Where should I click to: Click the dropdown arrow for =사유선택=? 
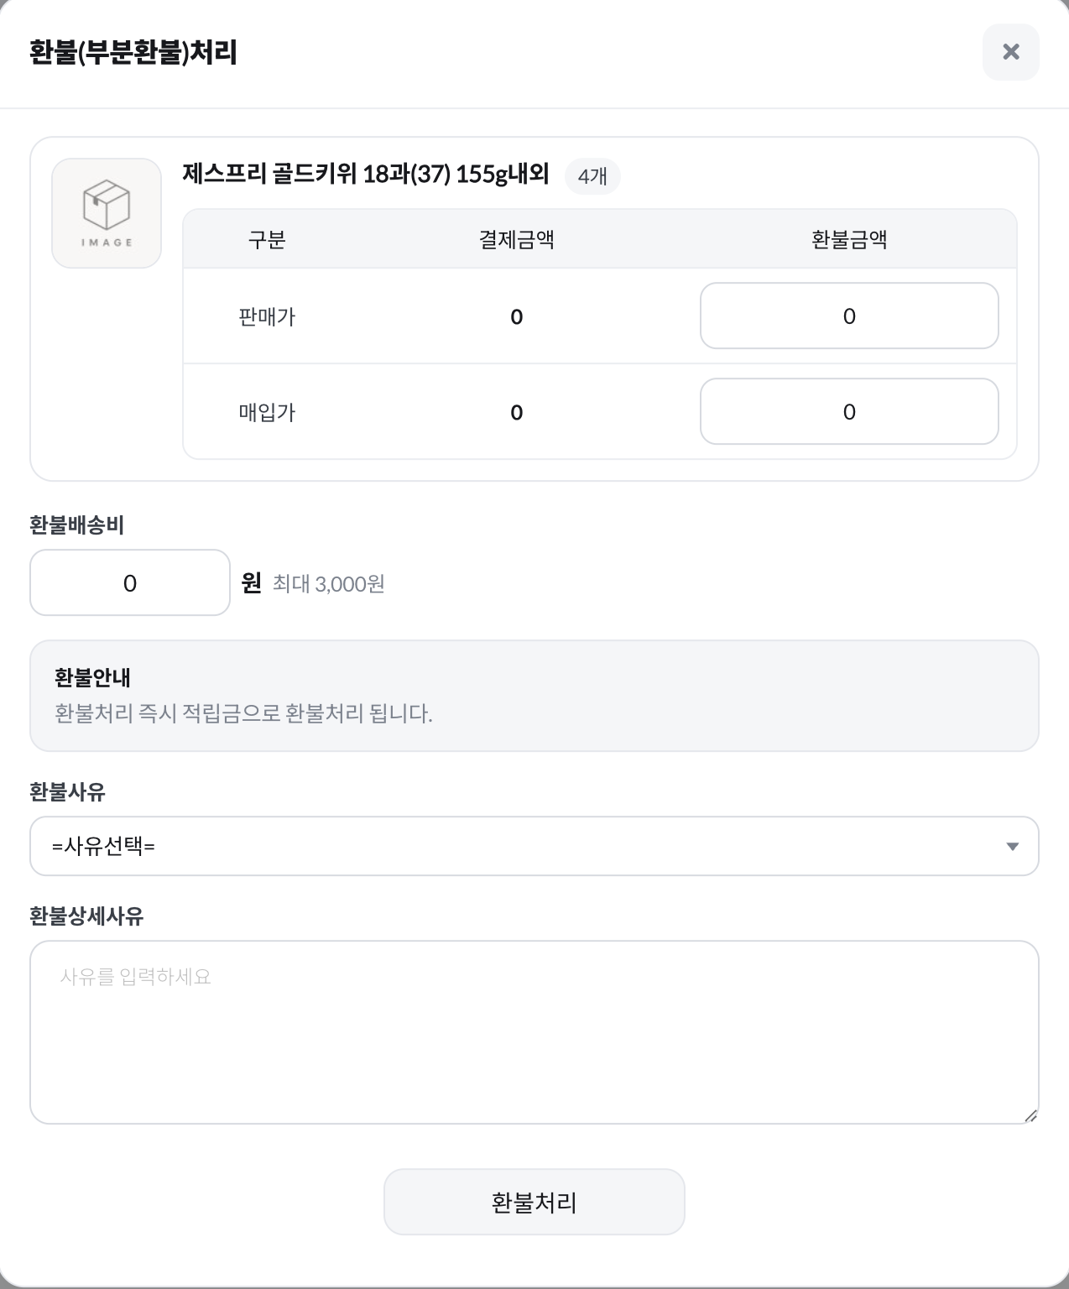point(1012,846)
